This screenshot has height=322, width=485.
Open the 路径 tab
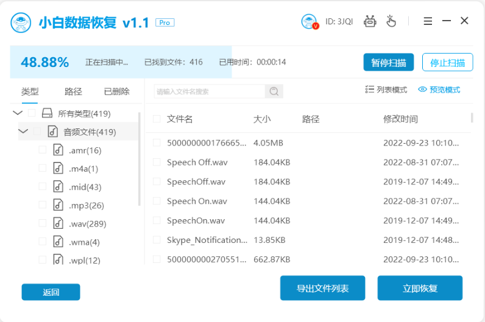(73, 91)
